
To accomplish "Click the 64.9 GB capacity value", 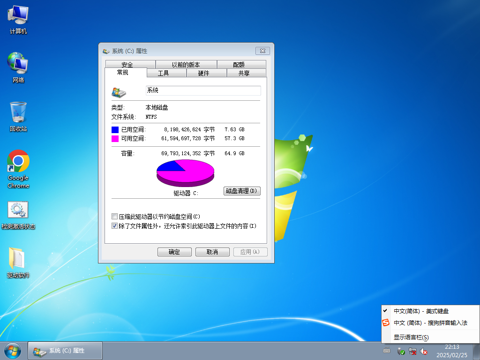I will coord(234,153).
